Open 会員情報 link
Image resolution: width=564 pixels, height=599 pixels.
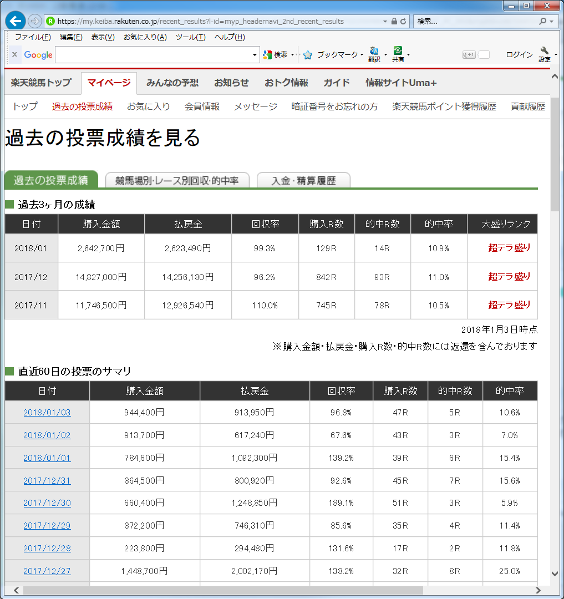tap(202, 106)
